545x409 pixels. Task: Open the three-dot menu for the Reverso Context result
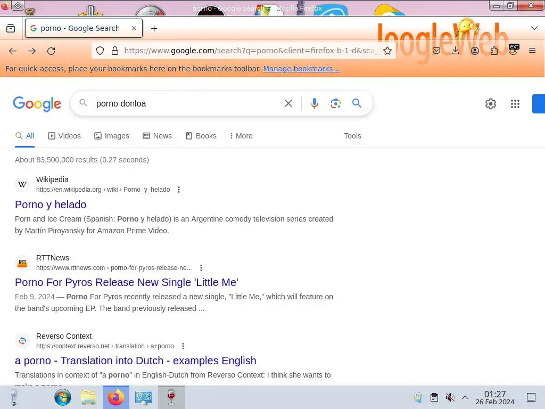(x=183, y=346)
